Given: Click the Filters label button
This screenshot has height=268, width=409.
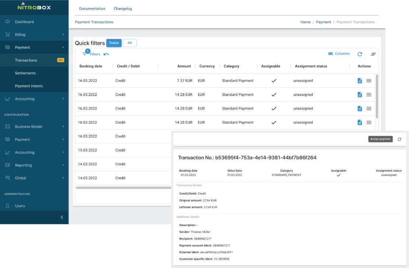Looking at the screenshot, I should click(x=95, y=54).
